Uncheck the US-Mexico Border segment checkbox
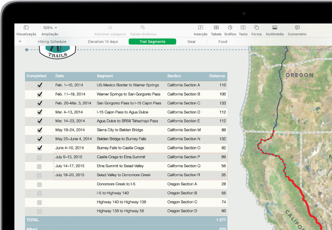This screenshot has height=230, width=332. tap(40, 85)
